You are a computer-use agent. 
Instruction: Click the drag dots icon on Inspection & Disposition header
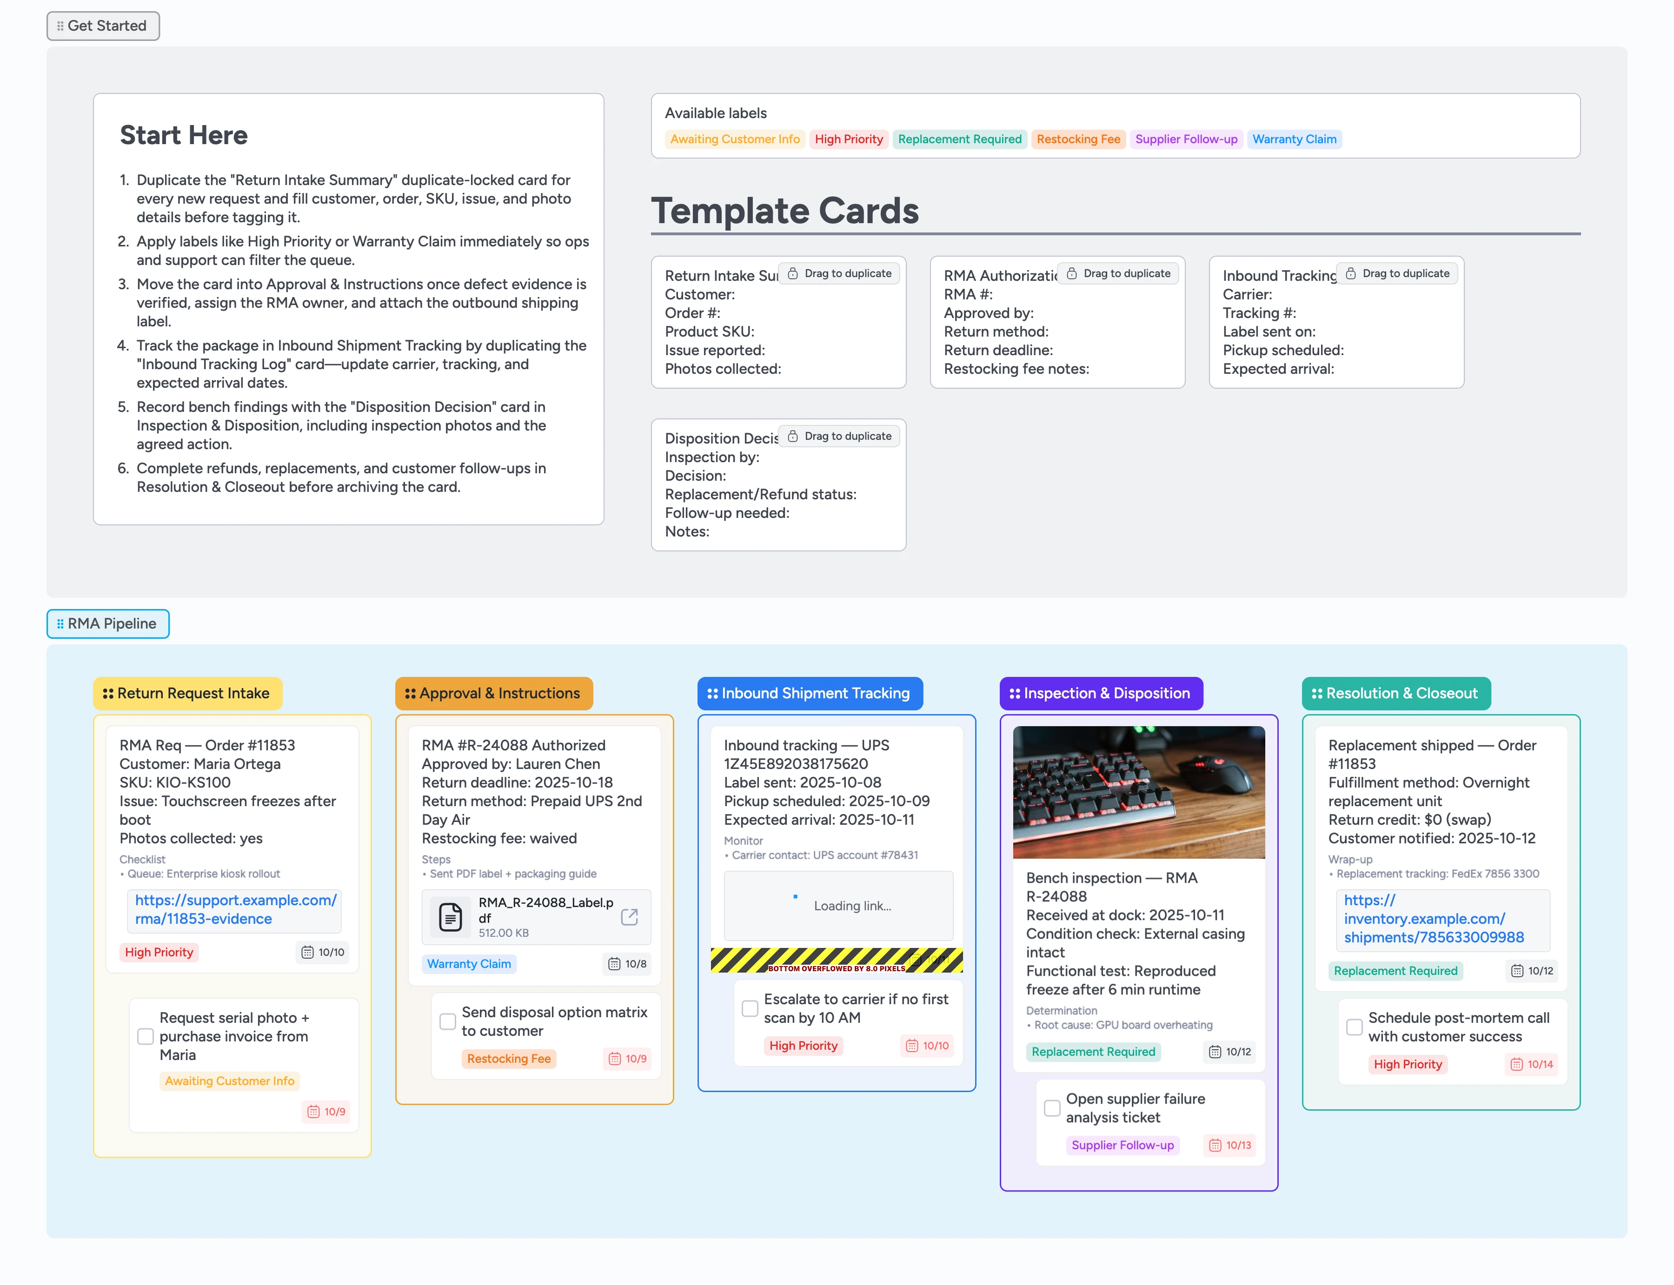[1015, 693]
